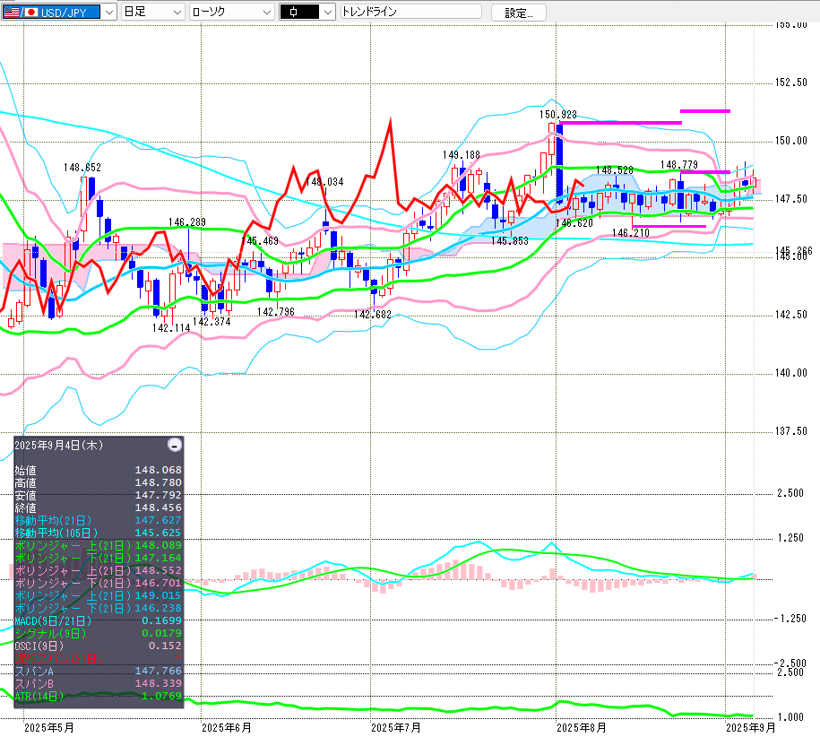The image size is (820, 737).
Task: Click the 148.652 price label on chart
Action: pos(82,168)
